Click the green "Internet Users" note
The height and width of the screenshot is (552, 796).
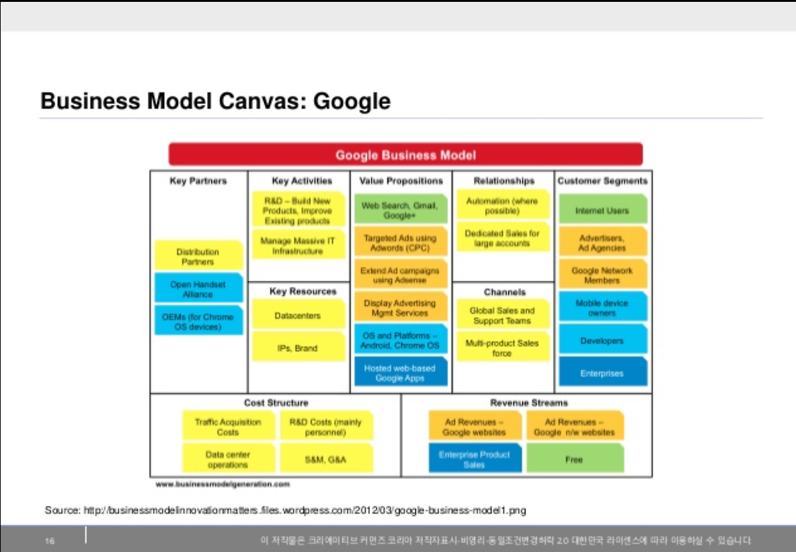click(x=603, y=209)
